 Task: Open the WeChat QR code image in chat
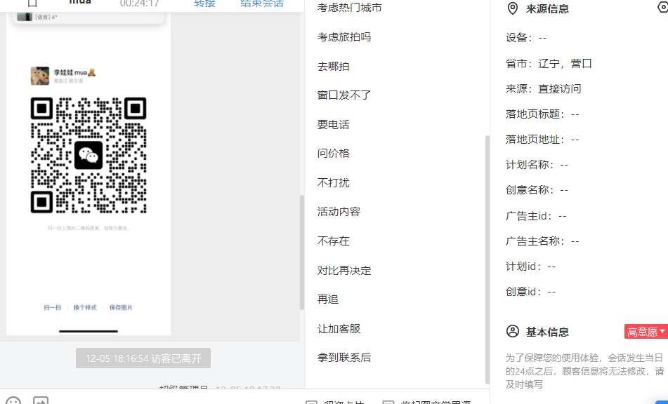[x=89, y=155]
